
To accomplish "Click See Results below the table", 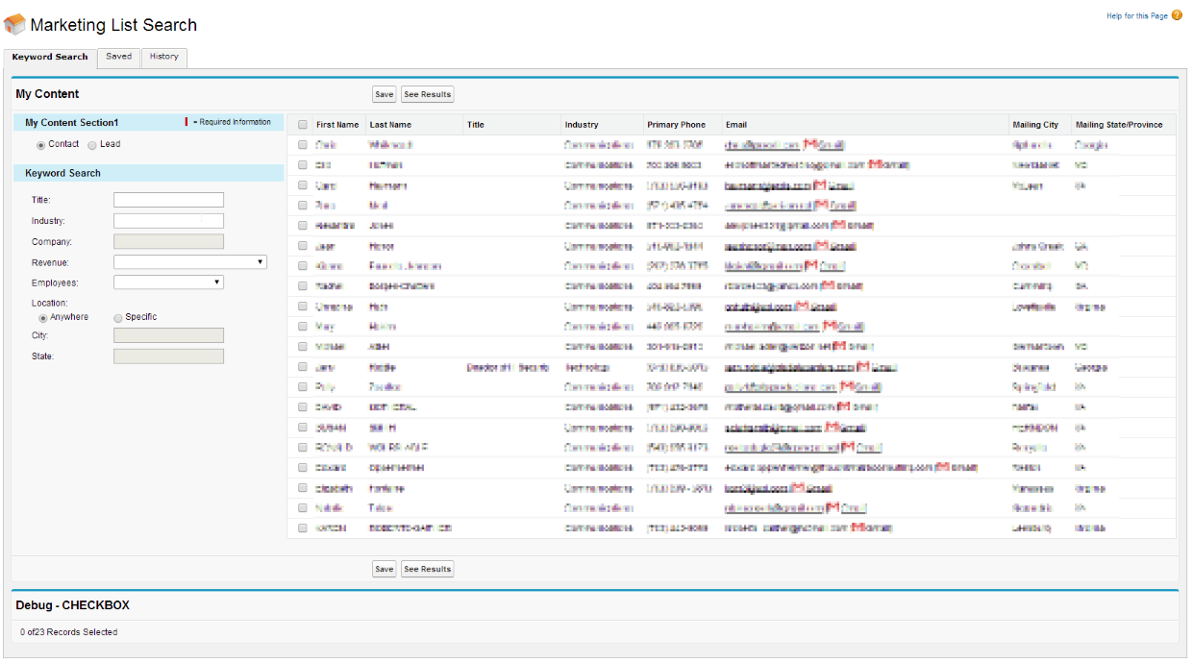I will pyautogui.click(x=427, y=569).
